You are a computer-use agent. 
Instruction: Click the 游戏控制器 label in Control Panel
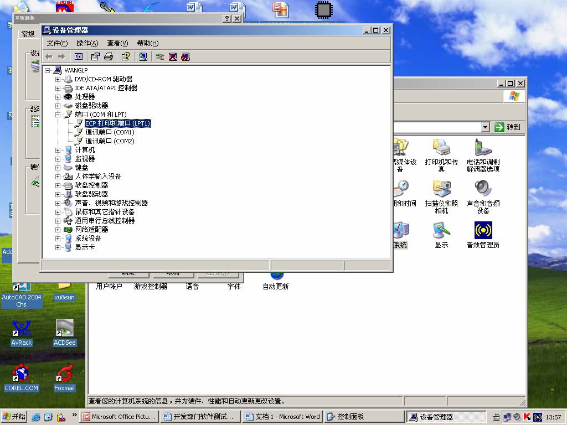151,287
